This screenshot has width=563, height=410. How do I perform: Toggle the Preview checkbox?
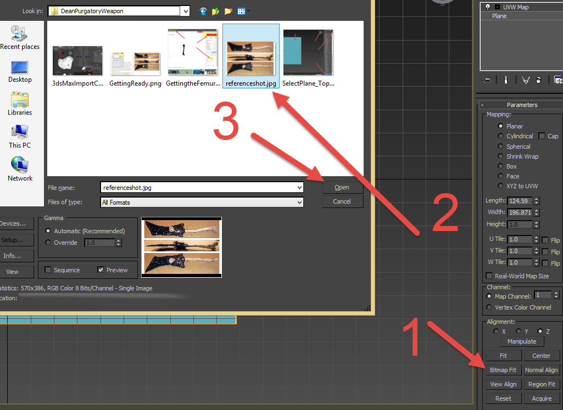click(x=101, y=269)
